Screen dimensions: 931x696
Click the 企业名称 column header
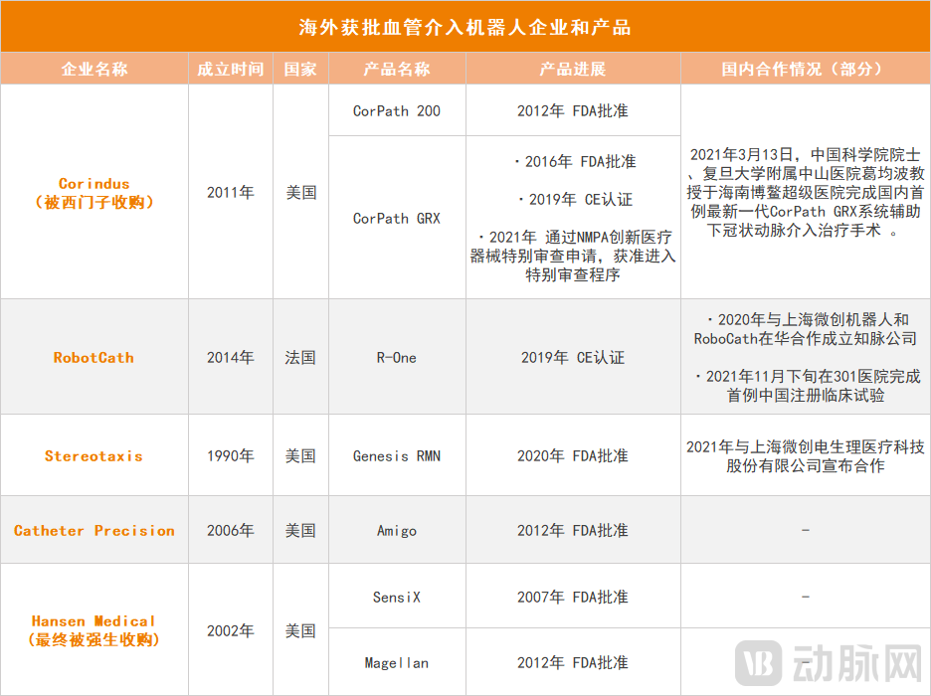94,69
